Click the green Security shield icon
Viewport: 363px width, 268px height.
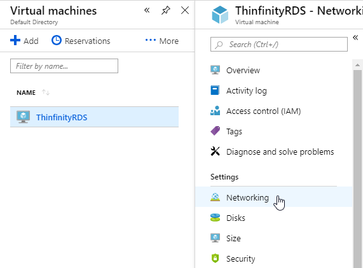coord(215,258)
